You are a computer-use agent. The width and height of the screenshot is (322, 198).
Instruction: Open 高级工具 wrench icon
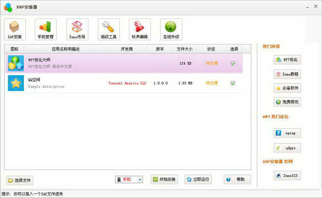109,29
